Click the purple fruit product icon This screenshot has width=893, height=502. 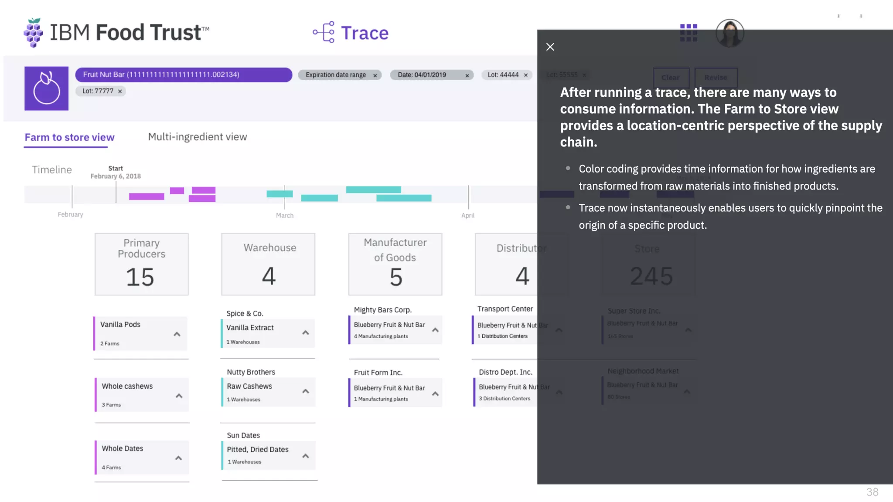pyautogui.click(x=46, y=88)
